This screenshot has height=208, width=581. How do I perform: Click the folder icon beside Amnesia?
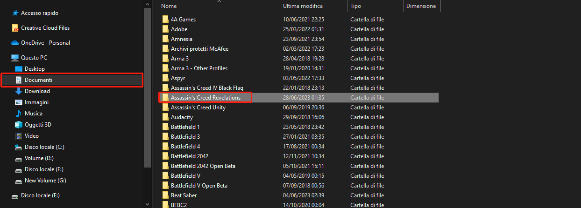[165, 39]
